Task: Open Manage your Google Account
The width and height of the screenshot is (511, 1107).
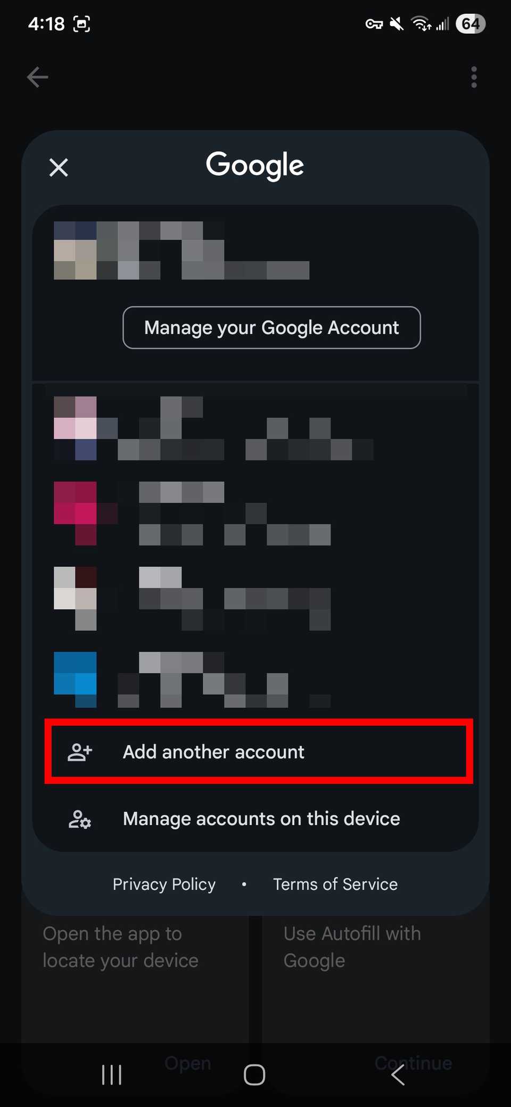Action: coord(271,327)
